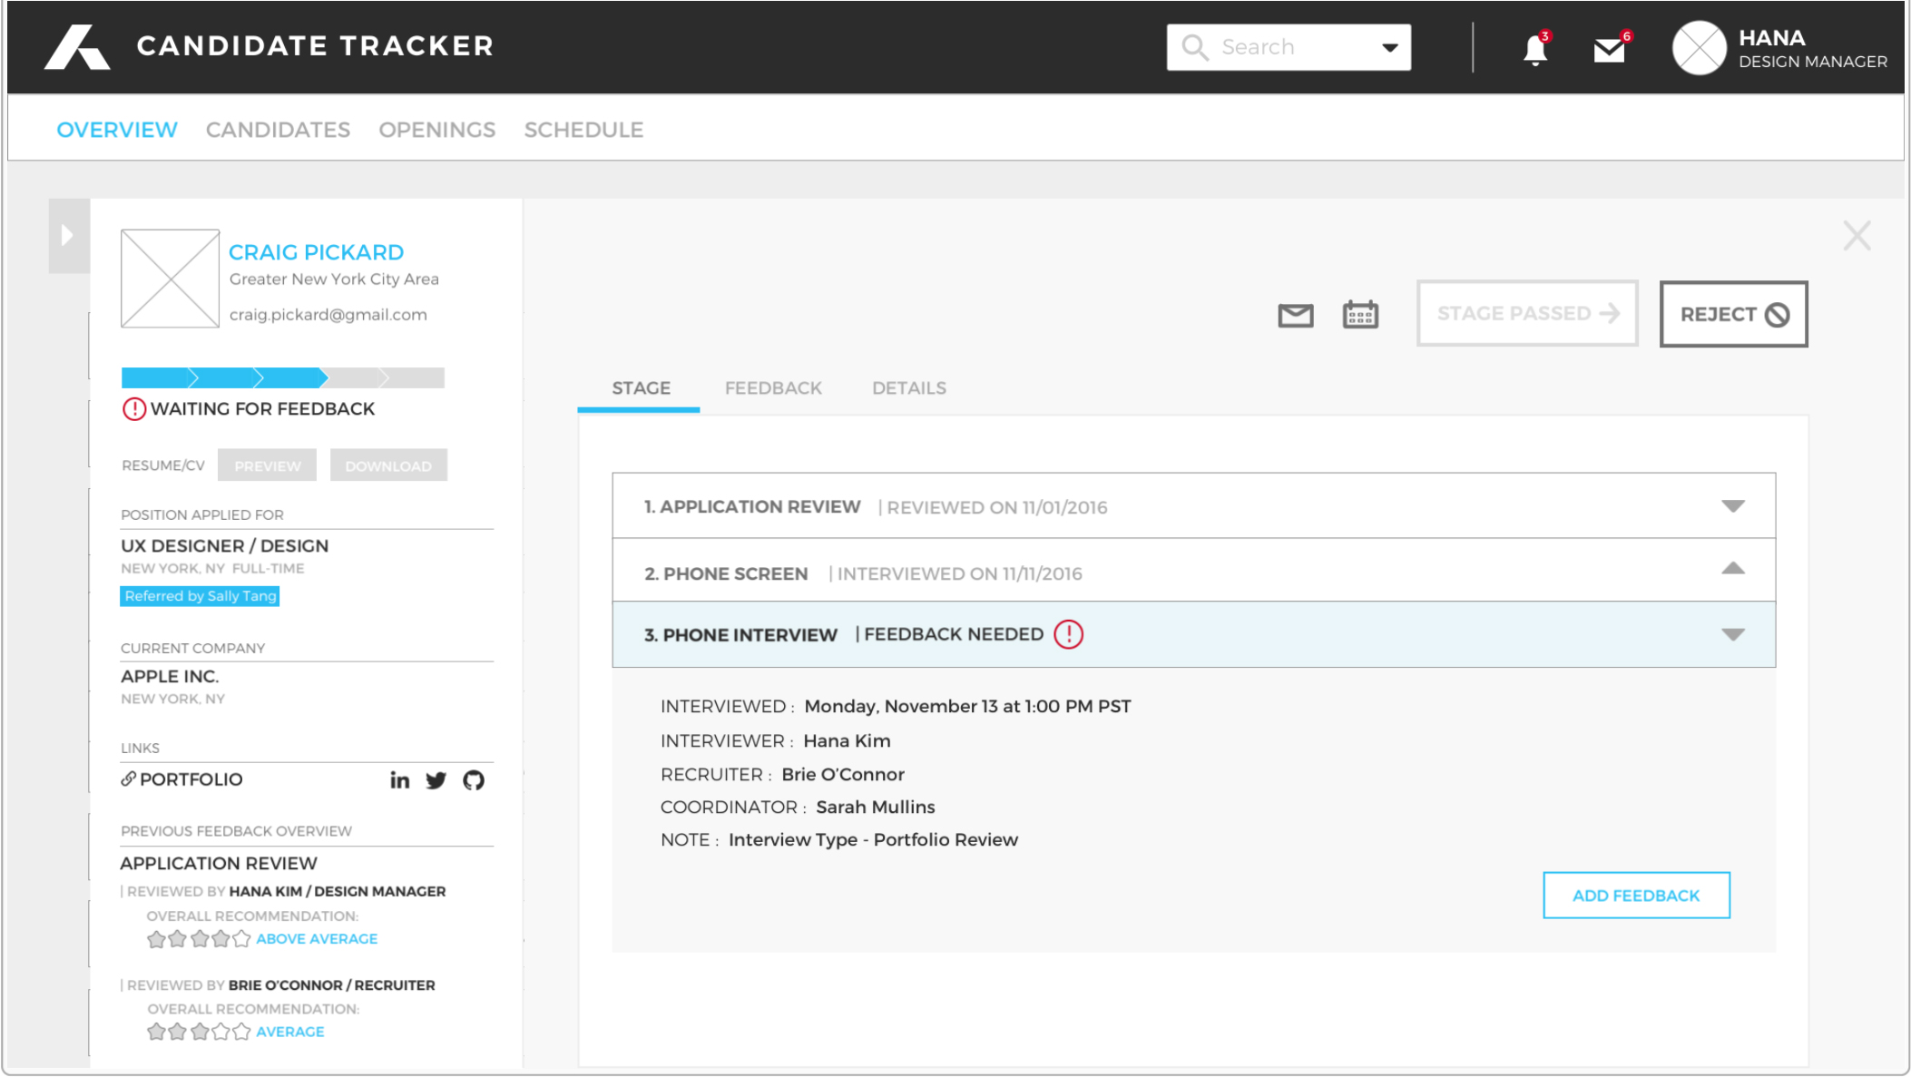Click interviewer name Hana Kim
This screenshot has height=1077, width=1911.
click(847, 741)
